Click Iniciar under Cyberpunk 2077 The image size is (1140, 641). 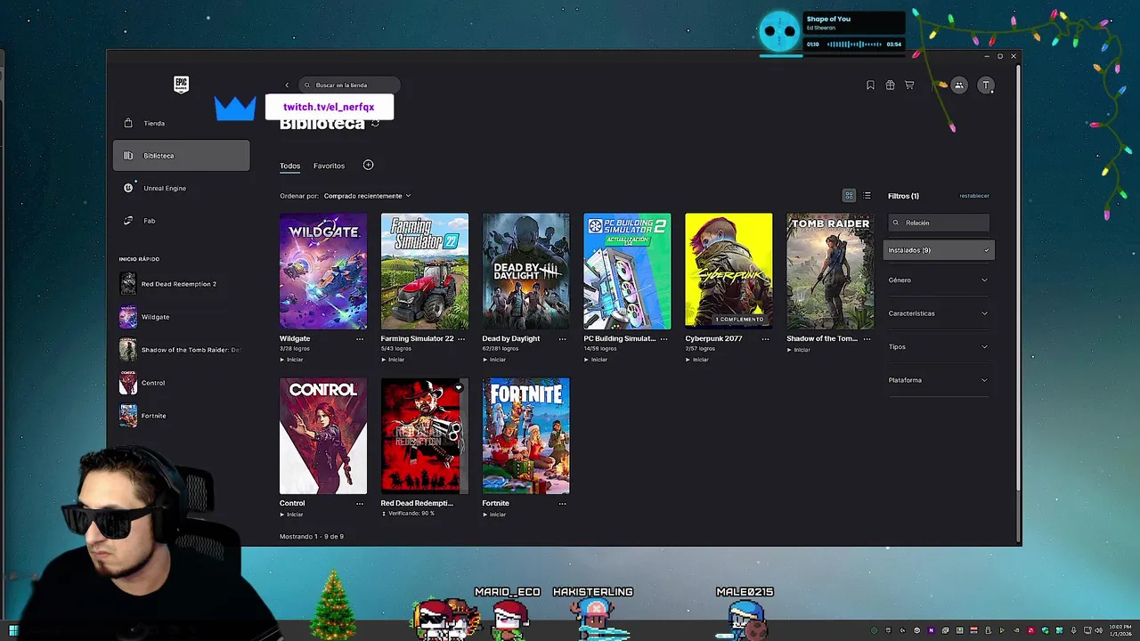[x=697, y=360]
